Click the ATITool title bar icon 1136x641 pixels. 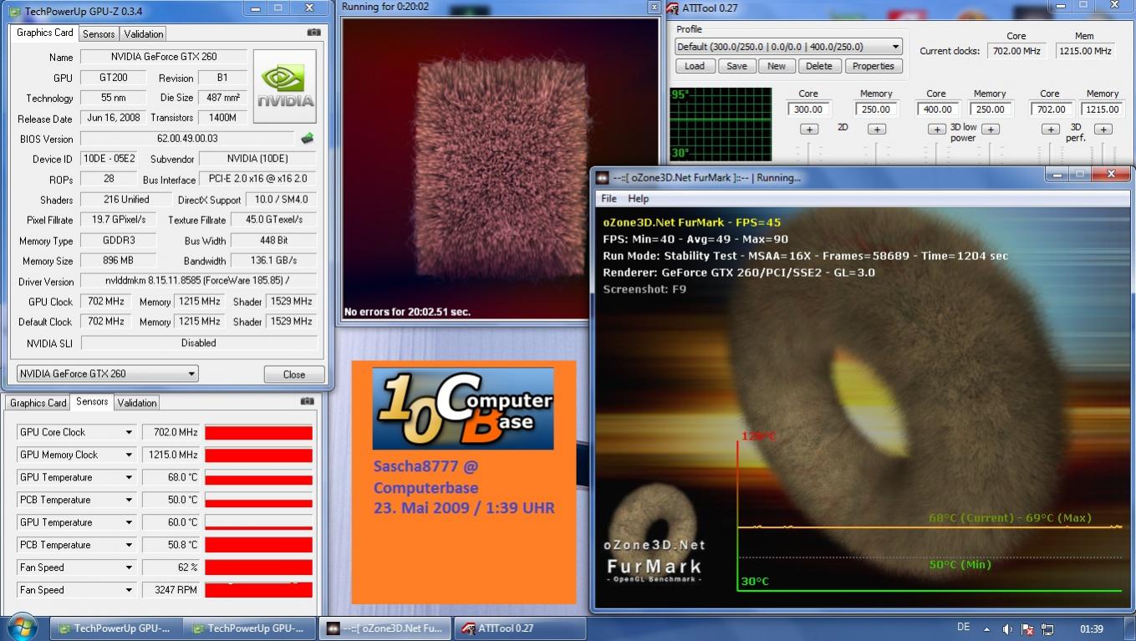click(672, 8)
